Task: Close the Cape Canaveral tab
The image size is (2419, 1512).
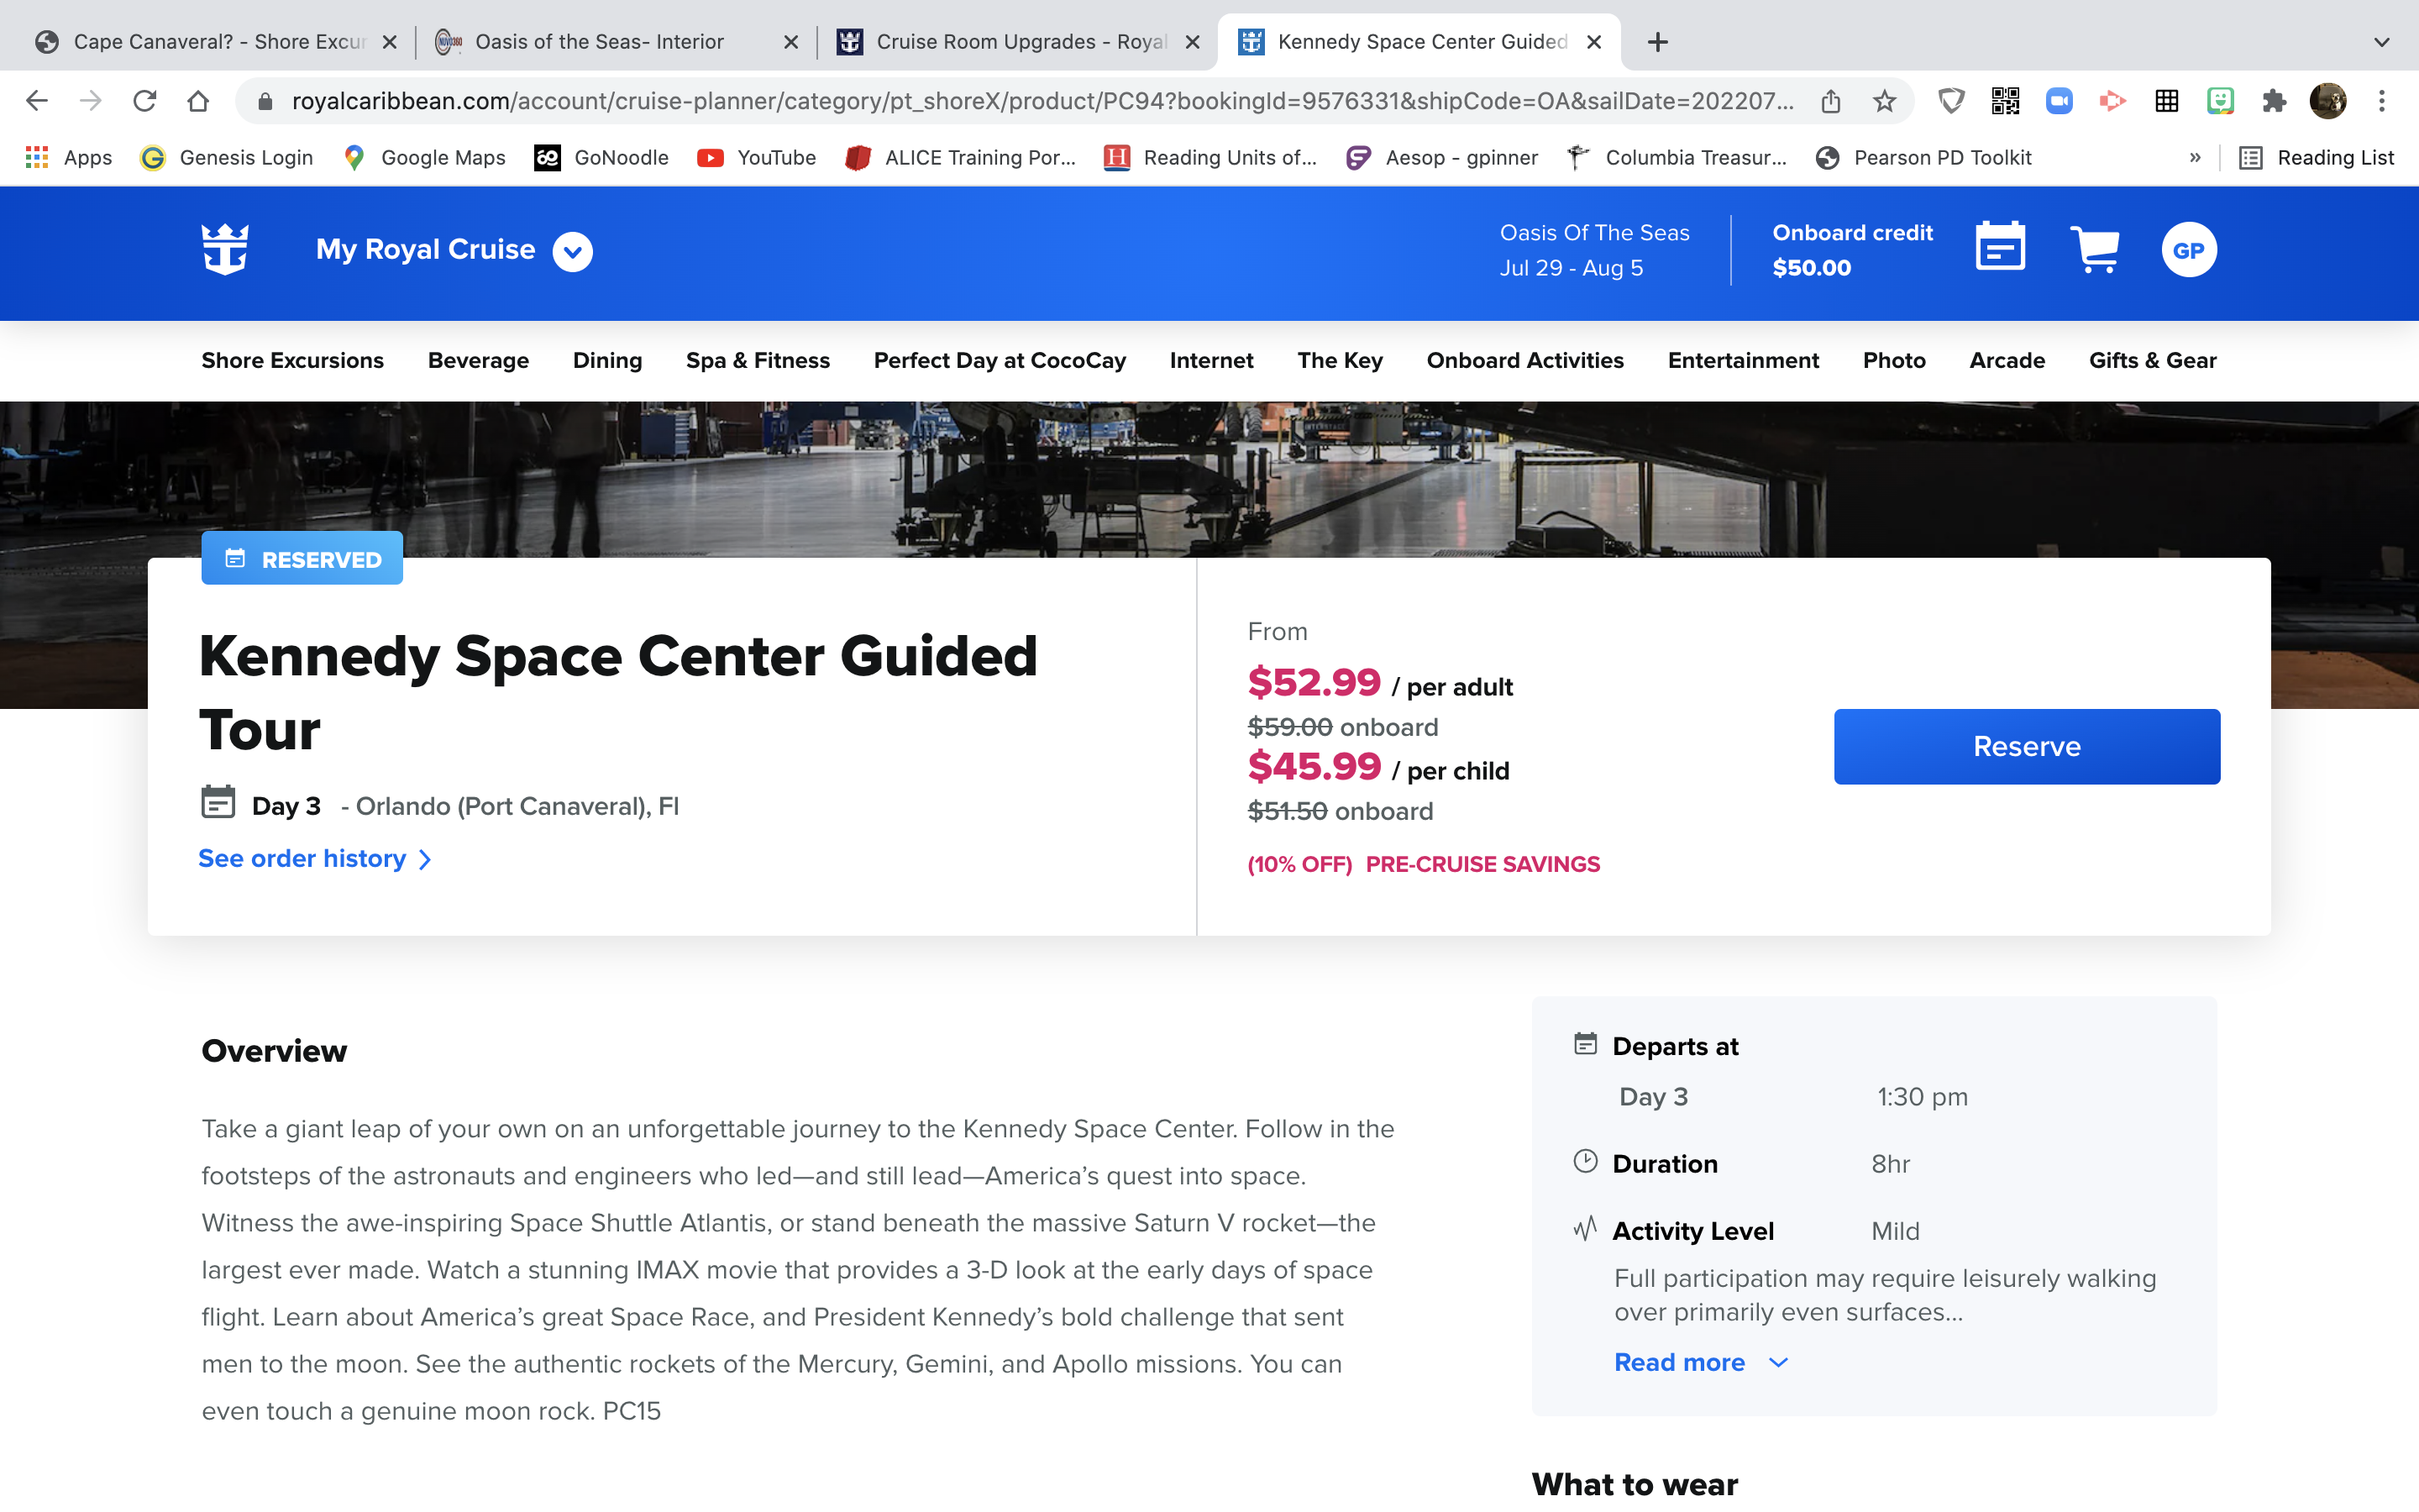Action: [390, 42]
